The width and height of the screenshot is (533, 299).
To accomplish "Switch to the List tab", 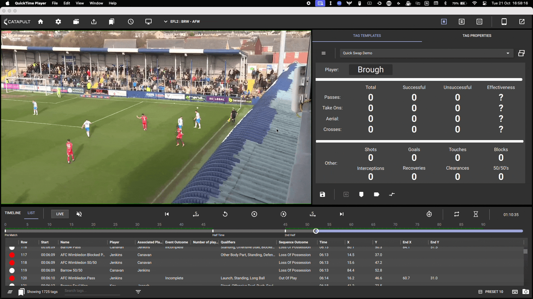I will click(x=31, y=213).
